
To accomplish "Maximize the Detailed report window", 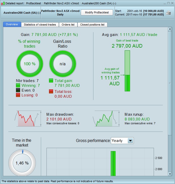I will coord(168,3).
